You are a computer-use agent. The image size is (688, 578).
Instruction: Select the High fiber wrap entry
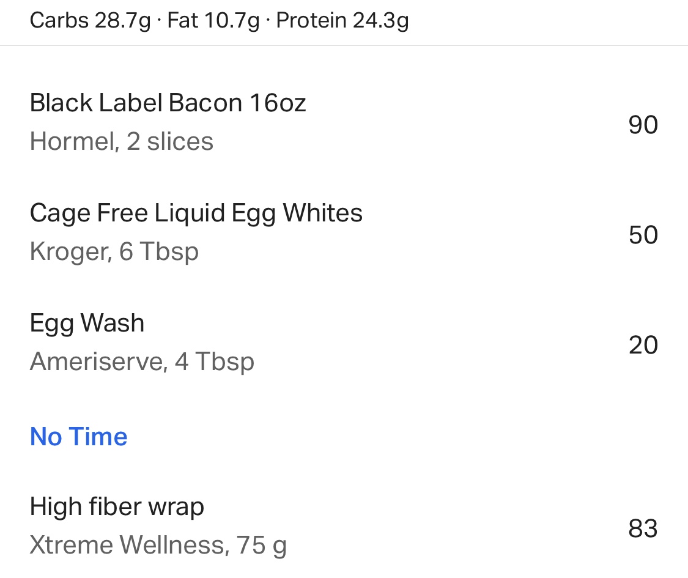click(117, 507)
